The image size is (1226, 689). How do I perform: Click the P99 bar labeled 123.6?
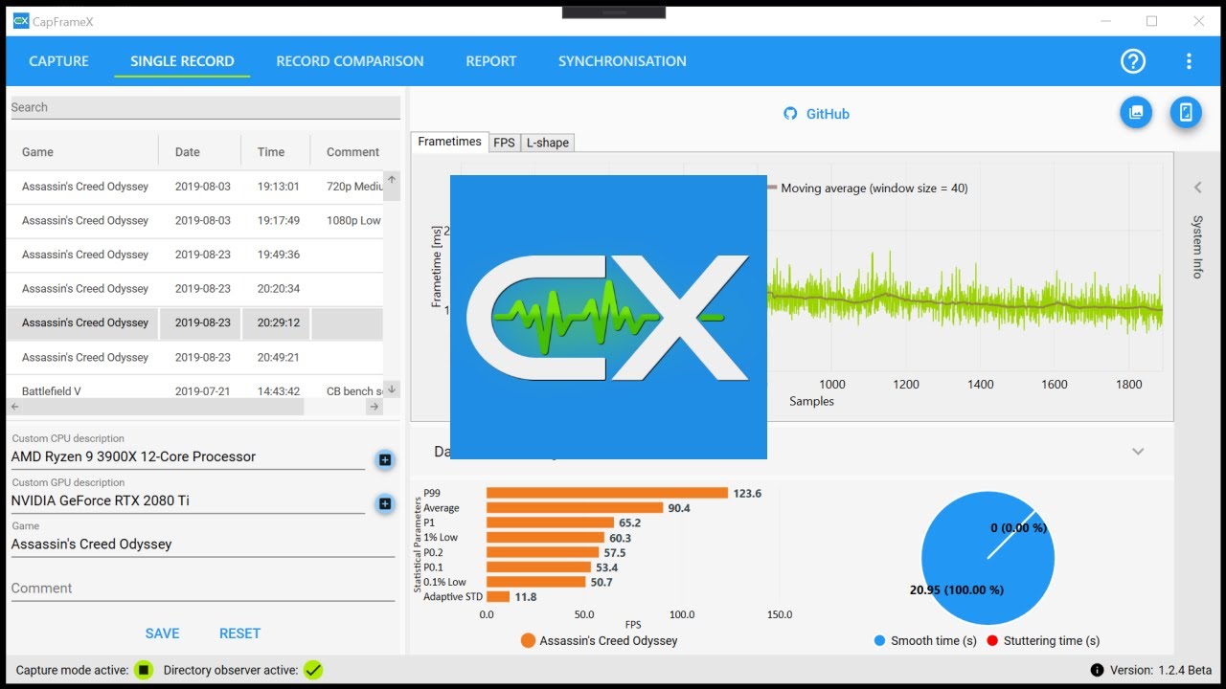click(607, 493)
